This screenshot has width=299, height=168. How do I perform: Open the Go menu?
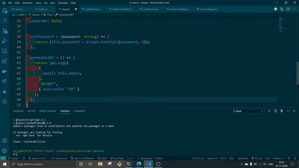coord(46,3)
